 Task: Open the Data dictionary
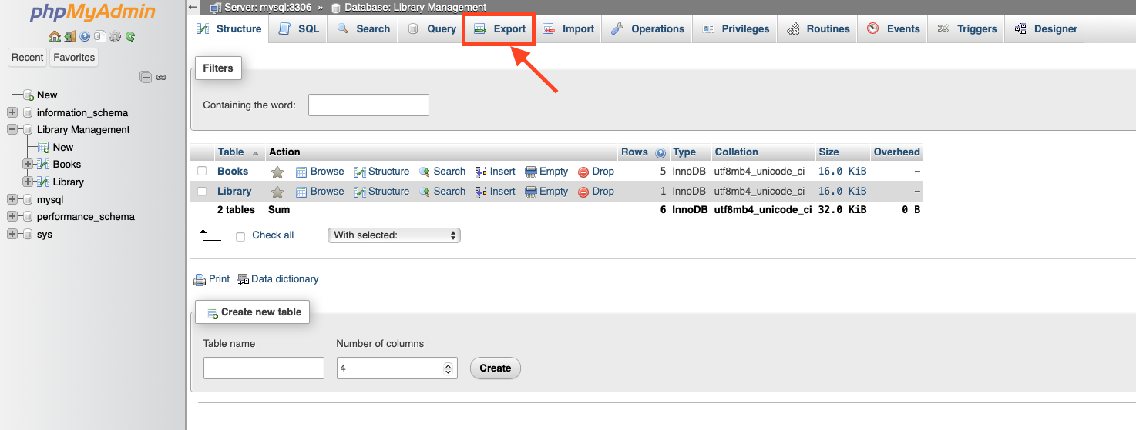point(277,279)
